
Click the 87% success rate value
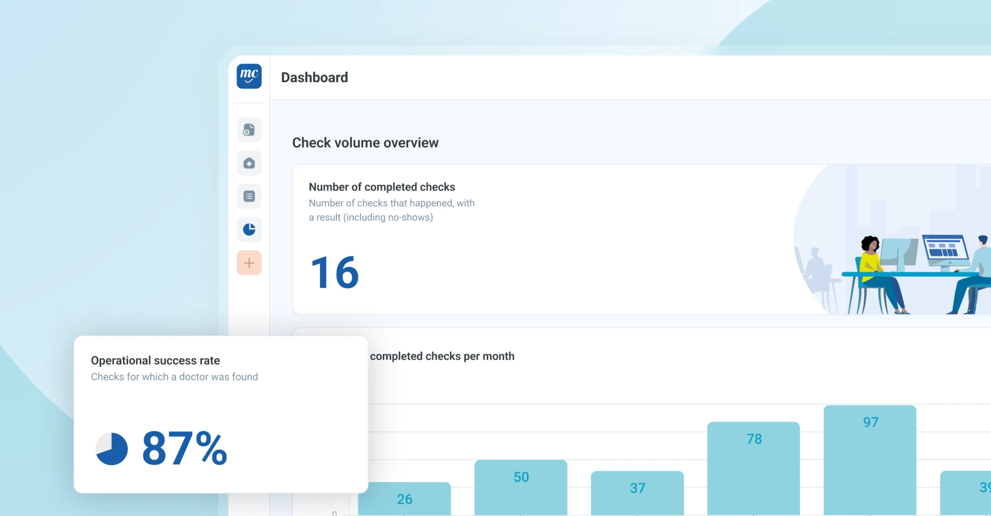coord(185,448)
